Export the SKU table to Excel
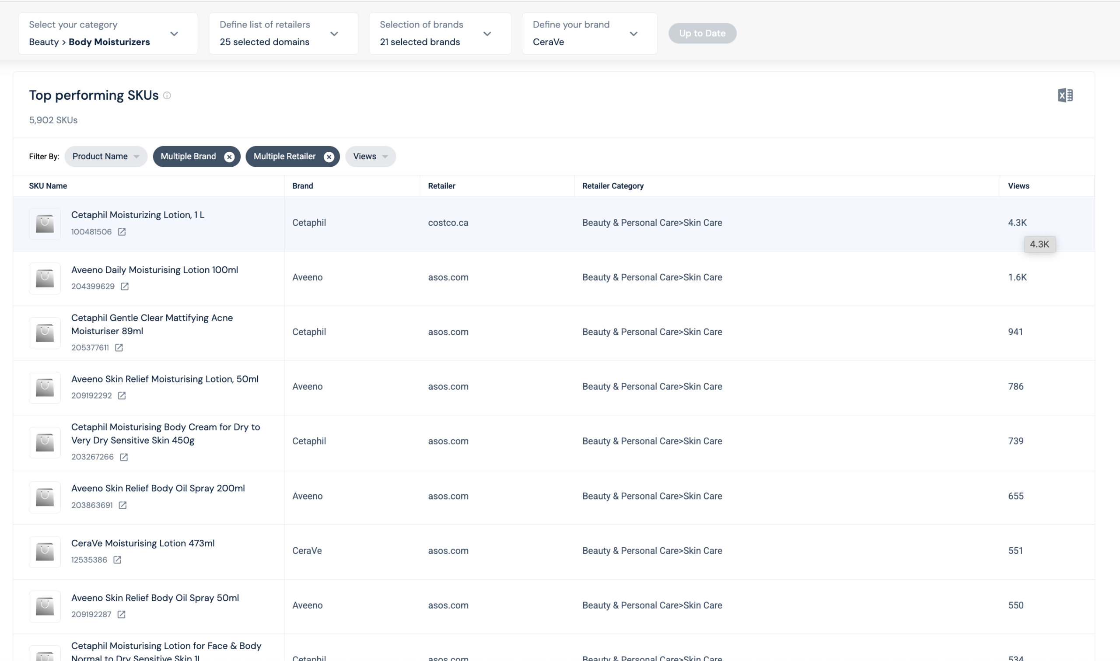The image size is (1120, 661). 1065,95
